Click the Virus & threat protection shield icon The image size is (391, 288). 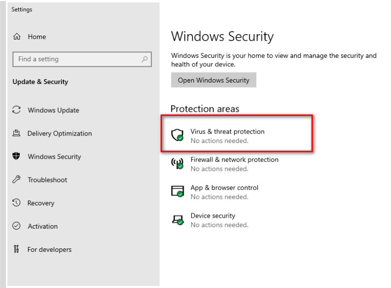click(177, 135)
